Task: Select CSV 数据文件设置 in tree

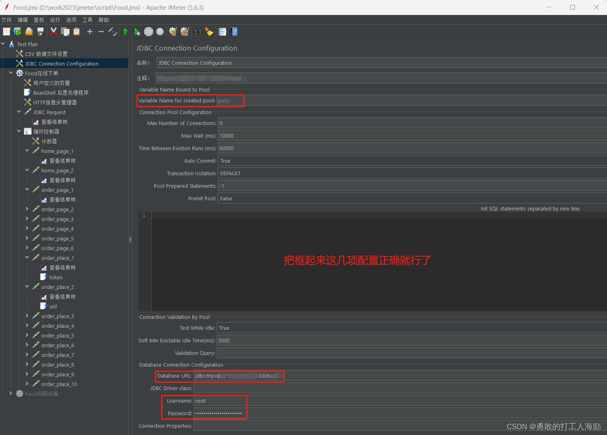Action: click(x=46, y=54)
